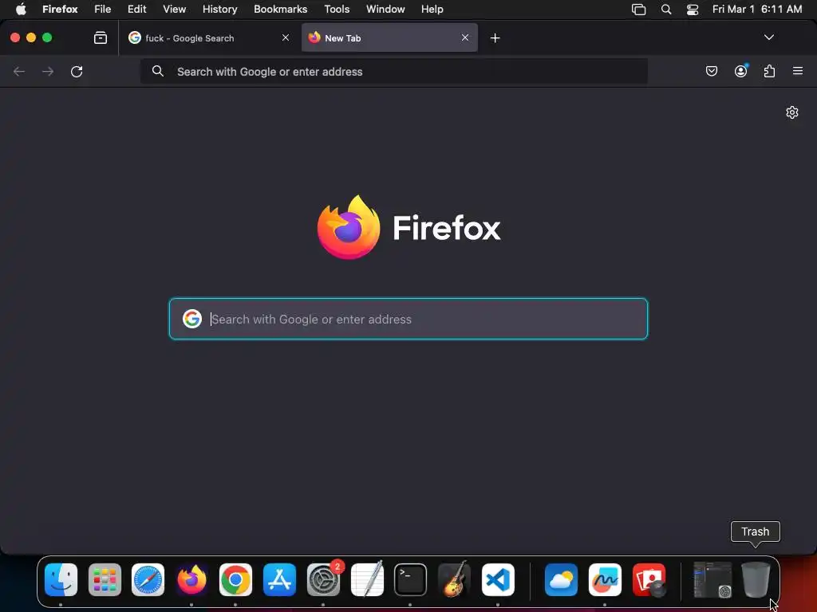Click the Firefox icon in the Dock
817x612 pixels.
191,579
